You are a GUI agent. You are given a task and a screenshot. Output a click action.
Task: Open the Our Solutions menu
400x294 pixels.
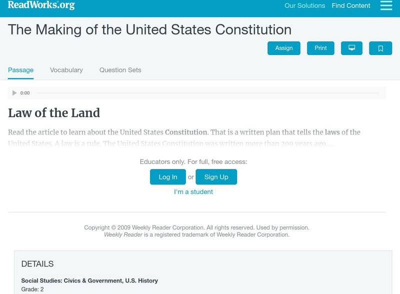point(304,6)
